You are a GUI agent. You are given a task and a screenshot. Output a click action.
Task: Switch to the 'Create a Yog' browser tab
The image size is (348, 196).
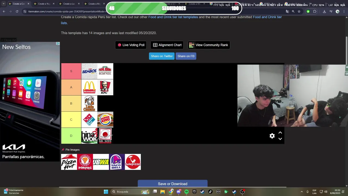click(x=44, y=4)
